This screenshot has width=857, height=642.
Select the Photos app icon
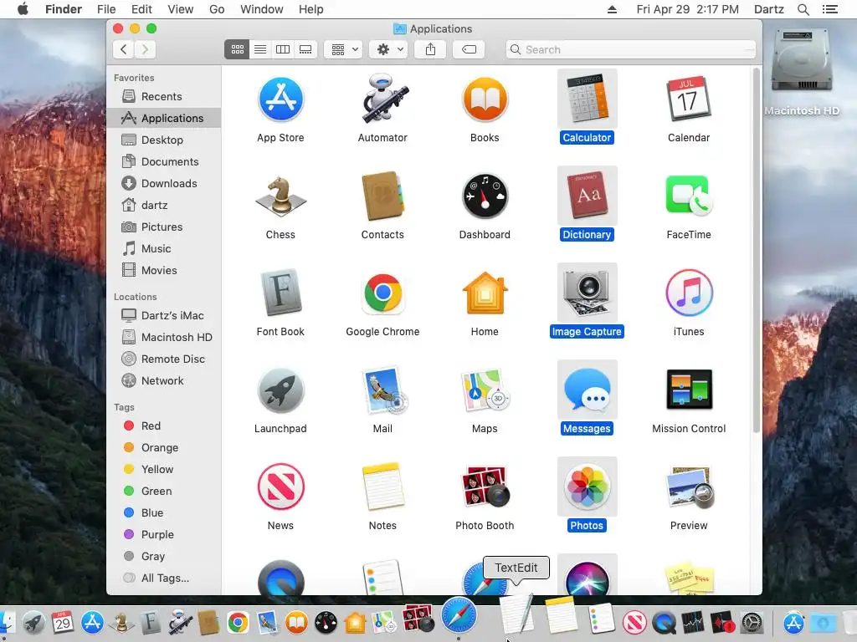point(587,487)
